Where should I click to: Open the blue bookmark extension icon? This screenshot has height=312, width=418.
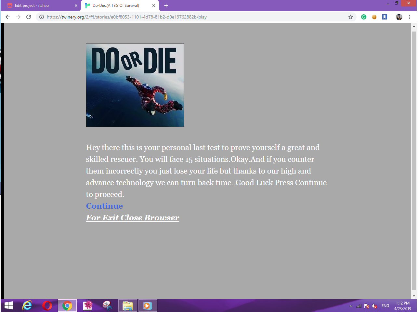point(385,17)
